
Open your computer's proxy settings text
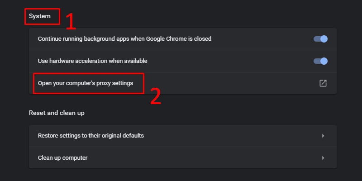pyautogui.click(x=86, y=83)
